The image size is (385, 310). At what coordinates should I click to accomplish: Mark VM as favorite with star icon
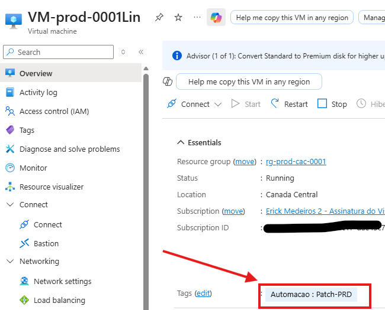178,18
